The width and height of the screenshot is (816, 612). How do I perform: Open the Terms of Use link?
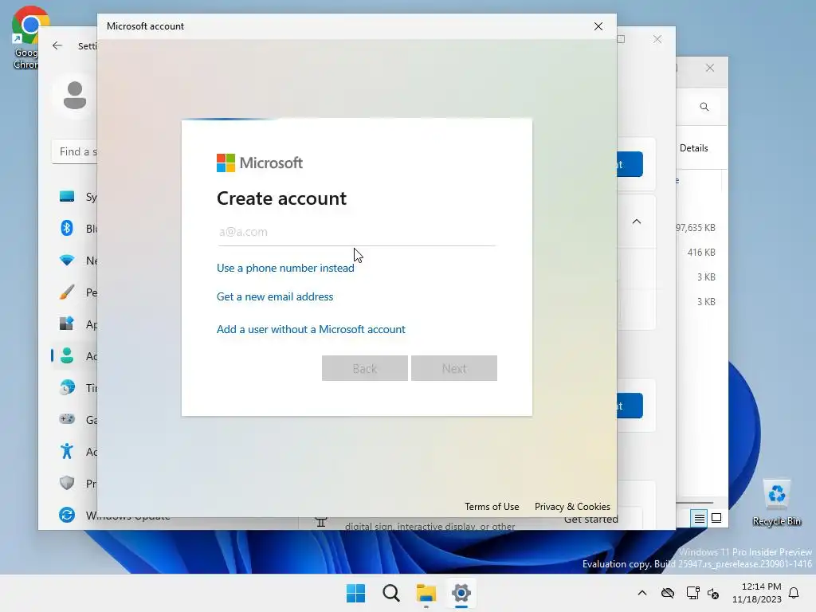[492, 506]
